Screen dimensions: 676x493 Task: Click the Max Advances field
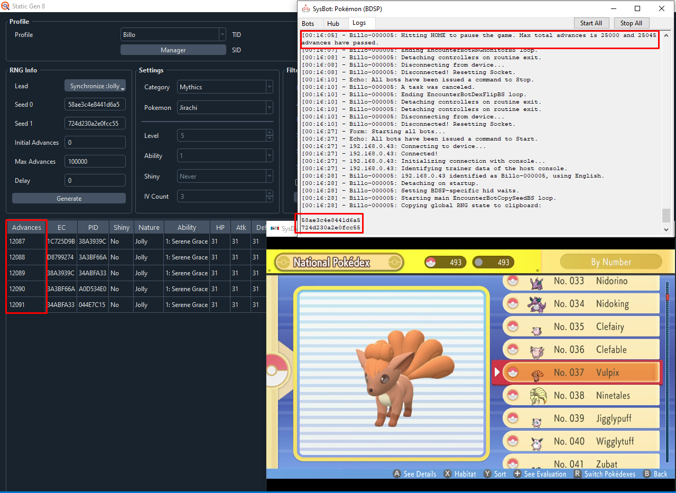pos(95,162)
